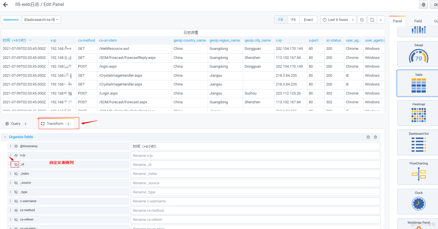Click drag handle of _index field
This screenshot has height=229, width=438.
point(10,174)
